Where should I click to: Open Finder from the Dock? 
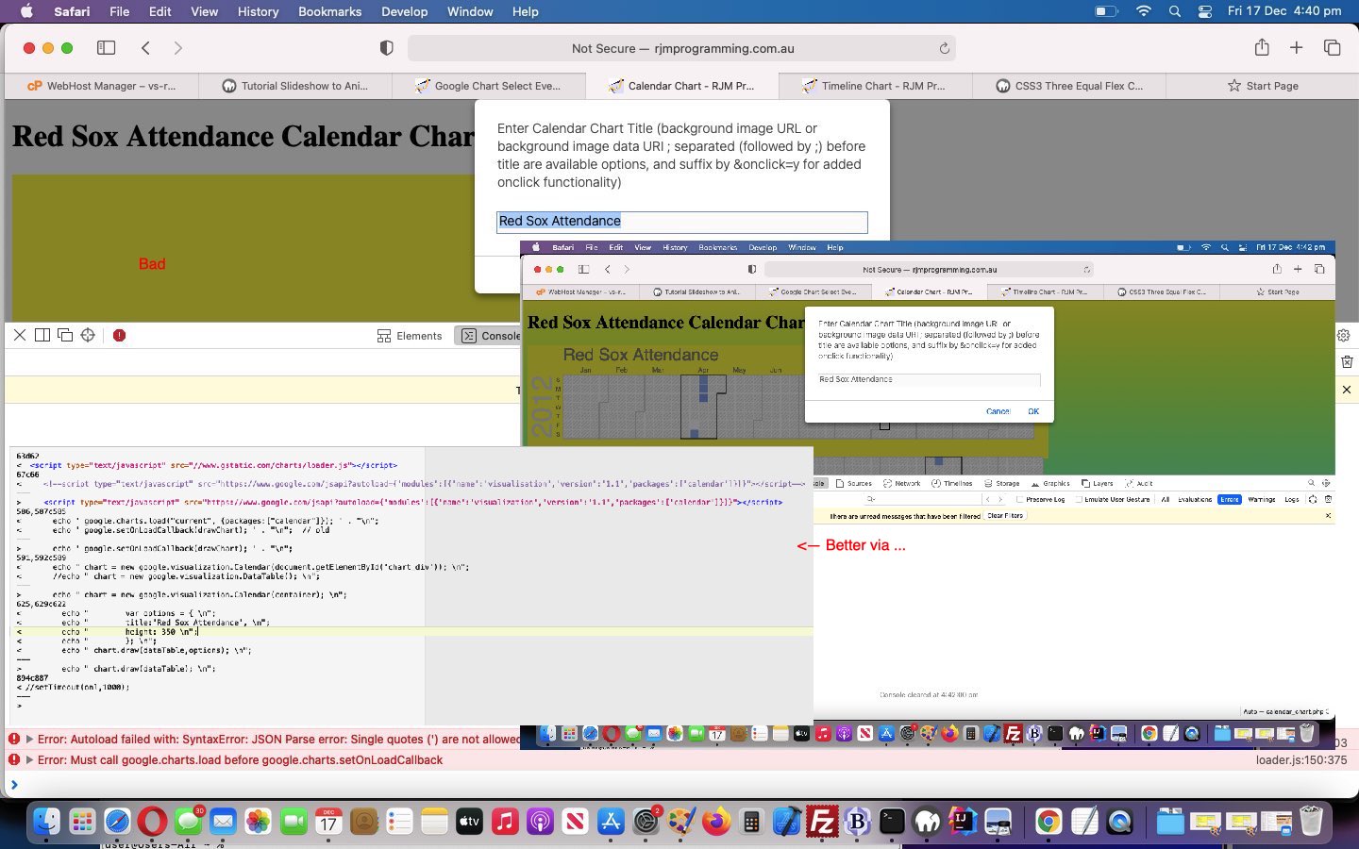46,822
